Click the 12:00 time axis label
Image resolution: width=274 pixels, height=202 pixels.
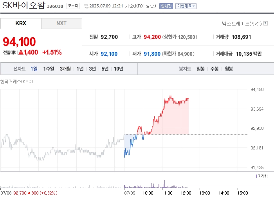coord(186,193)
